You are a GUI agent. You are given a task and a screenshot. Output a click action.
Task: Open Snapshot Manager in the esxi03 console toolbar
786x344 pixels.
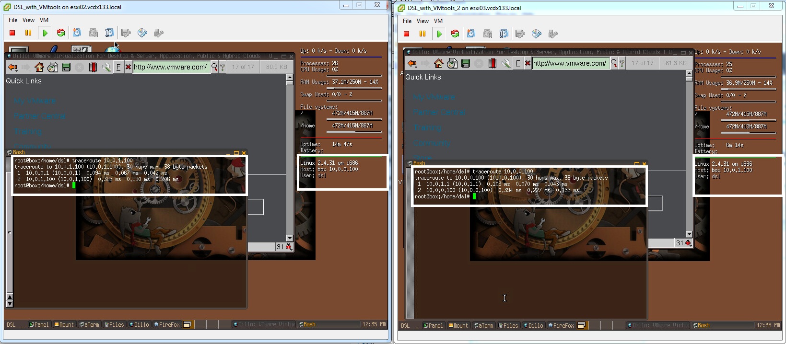[504, 34]
